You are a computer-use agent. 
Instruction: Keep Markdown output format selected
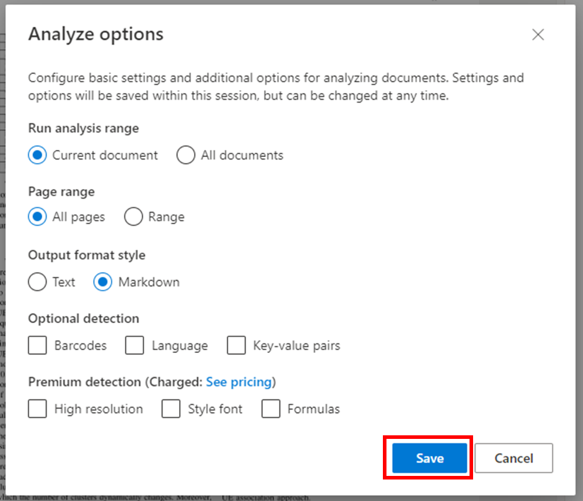click(103, 282)
